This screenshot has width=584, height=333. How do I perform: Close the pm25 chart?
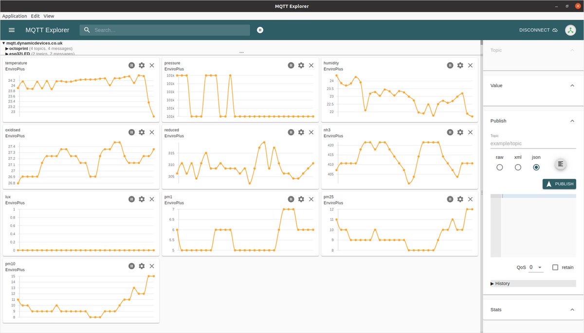pyautogui.click(x=470, y=199)
